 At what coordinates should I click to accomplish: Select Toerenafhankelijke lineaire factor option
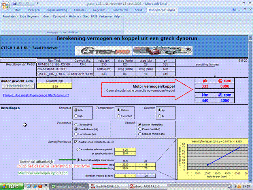pyautogui.click(x=78, y=160)
